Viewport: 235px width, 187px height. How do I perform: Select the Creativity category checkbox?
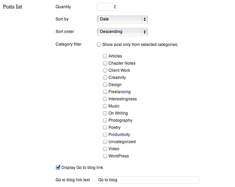pos(105,78)
